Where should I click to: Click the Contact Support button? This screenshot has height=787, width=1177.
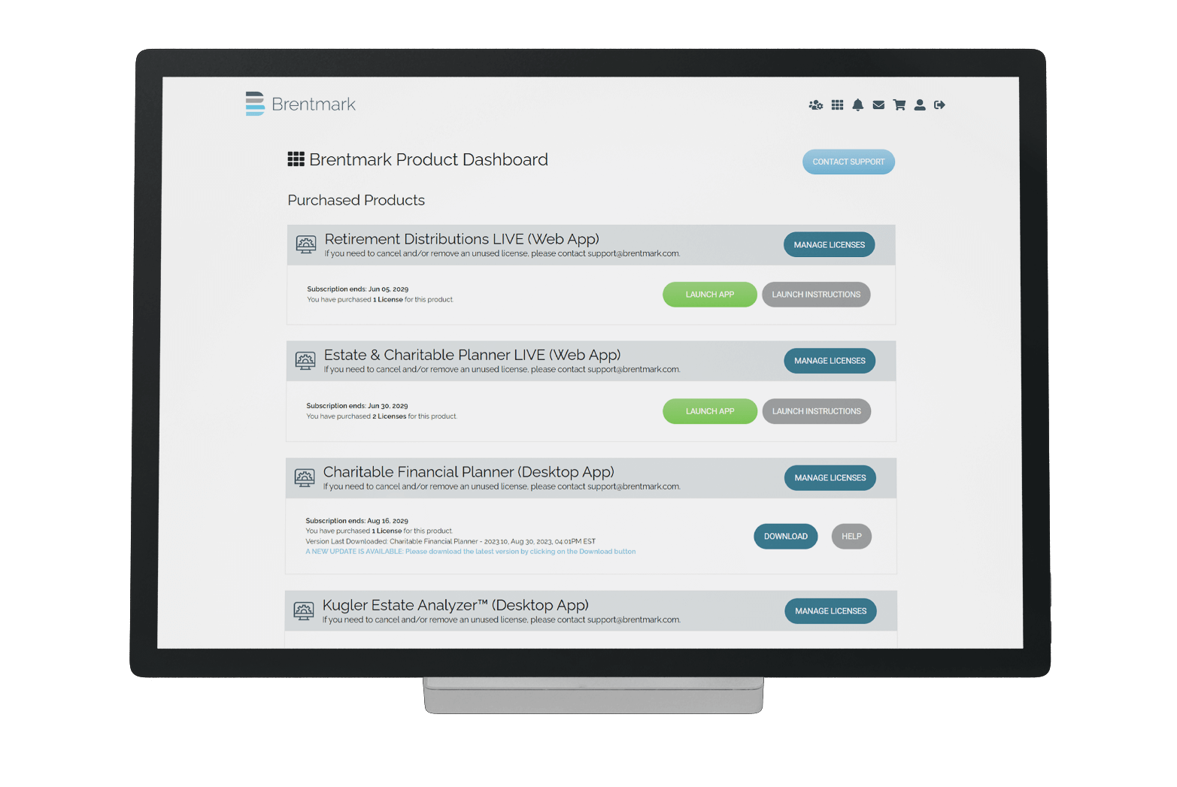pyautogui.click(x=848, y=162)
